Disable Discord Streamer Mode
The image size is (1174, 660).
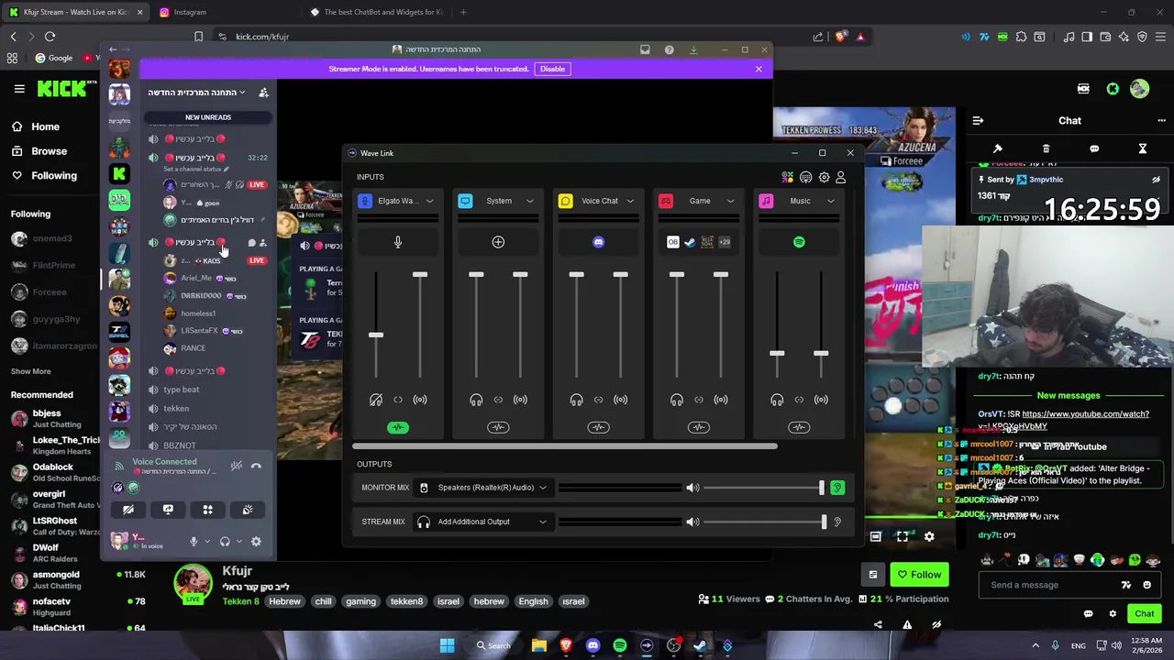tap(552, 69)
